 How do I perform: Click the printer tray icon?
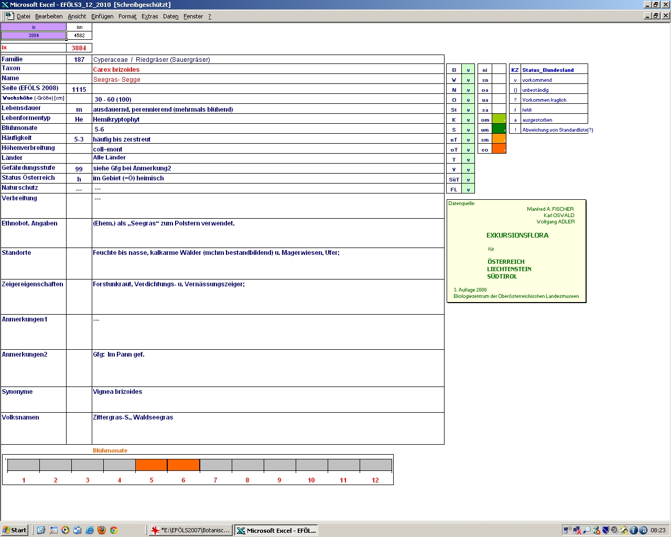tap(624, 530)
